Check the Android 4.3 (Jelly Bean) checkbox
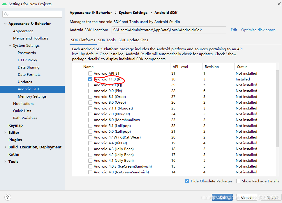 [x=90, y=149]
